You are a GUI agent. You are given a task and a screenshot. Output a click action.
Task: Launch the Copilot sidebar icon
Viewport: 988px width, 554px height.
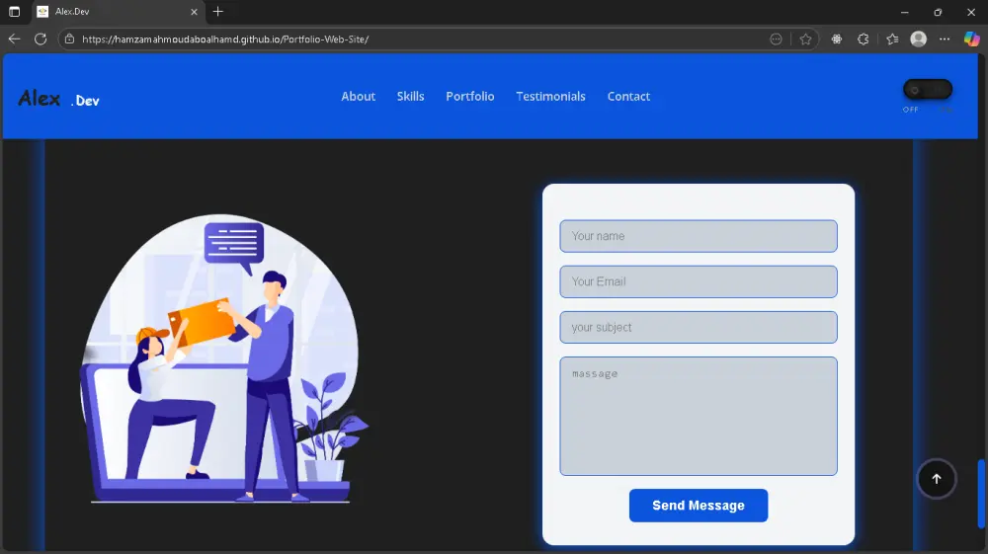[x=971, y=40]
